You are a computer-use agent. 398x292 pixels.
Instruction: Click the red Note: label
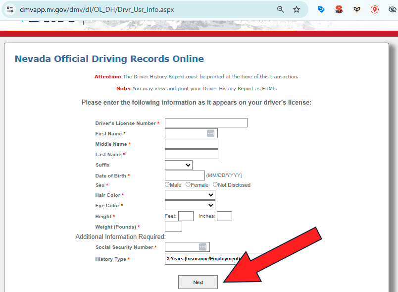coord(123,88)
